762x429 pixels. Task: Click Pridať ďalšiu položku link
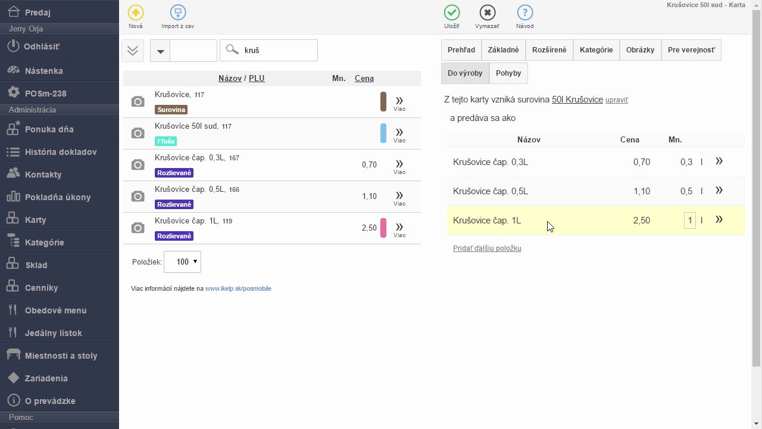487,248
